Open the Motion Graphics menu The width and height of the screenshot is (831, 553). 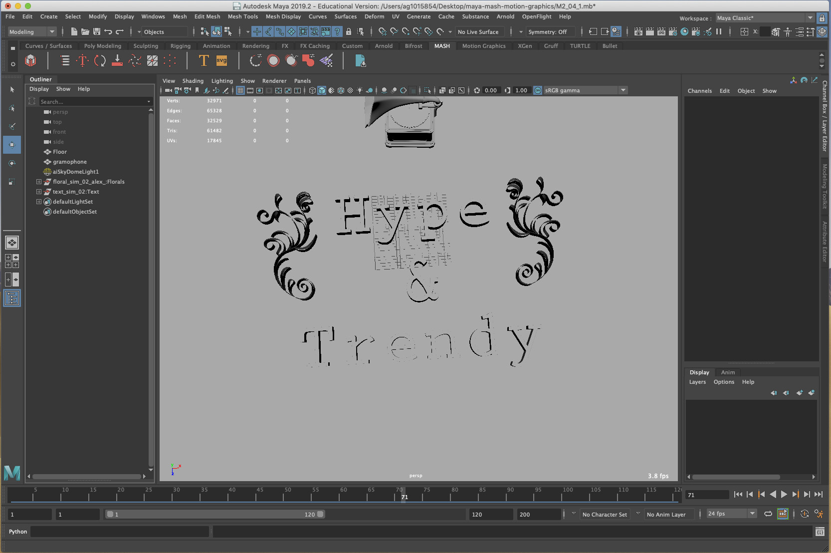point(483,46)
